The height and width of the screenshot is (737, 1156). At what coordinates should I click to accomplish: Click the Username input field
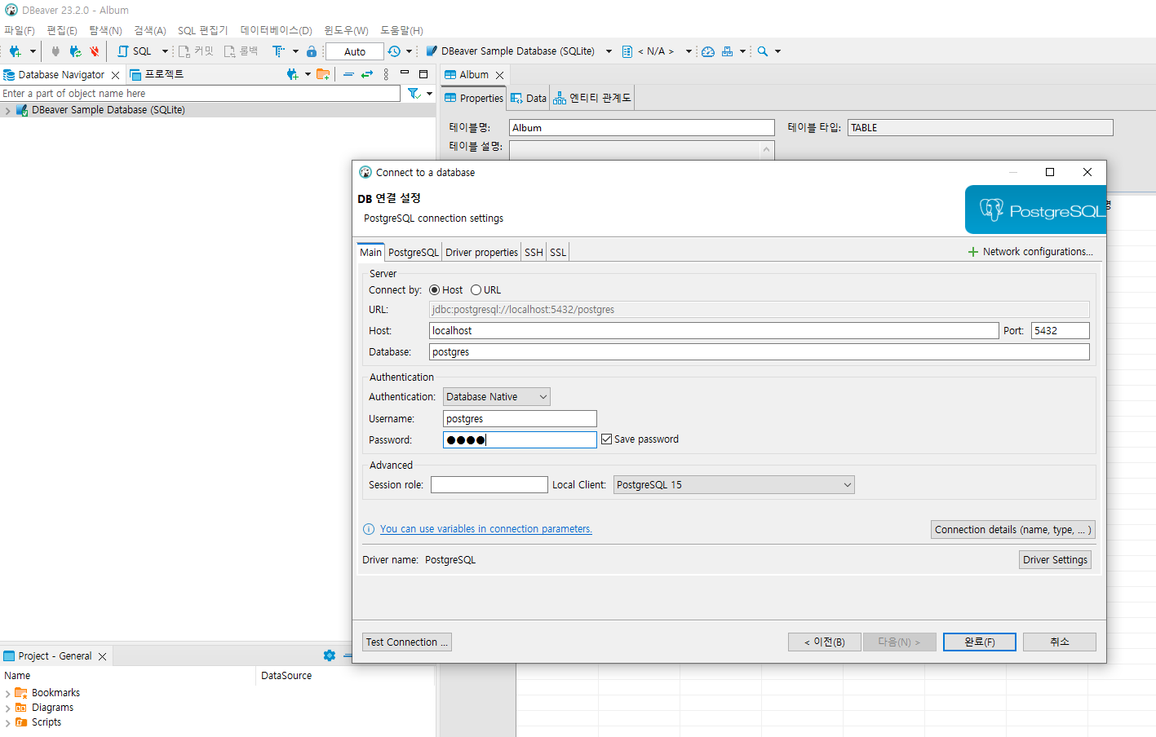(x=520, y=419)
